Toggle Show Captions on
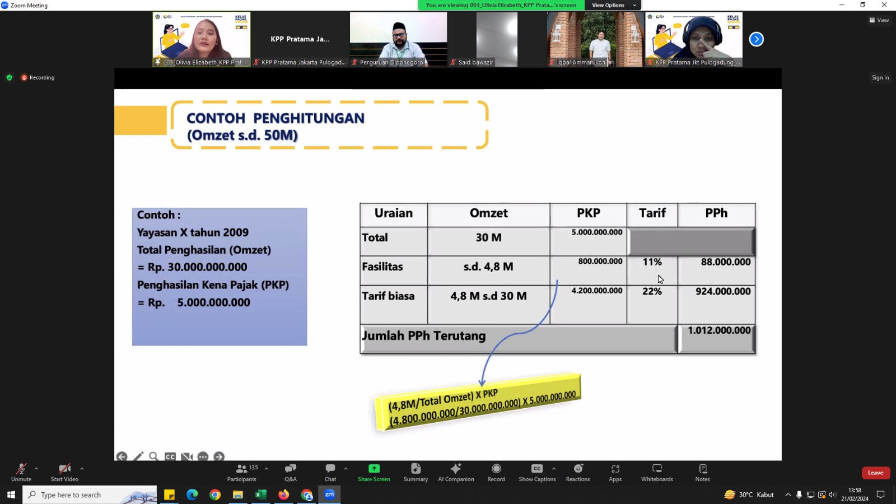896x504 pixels. 537,472
